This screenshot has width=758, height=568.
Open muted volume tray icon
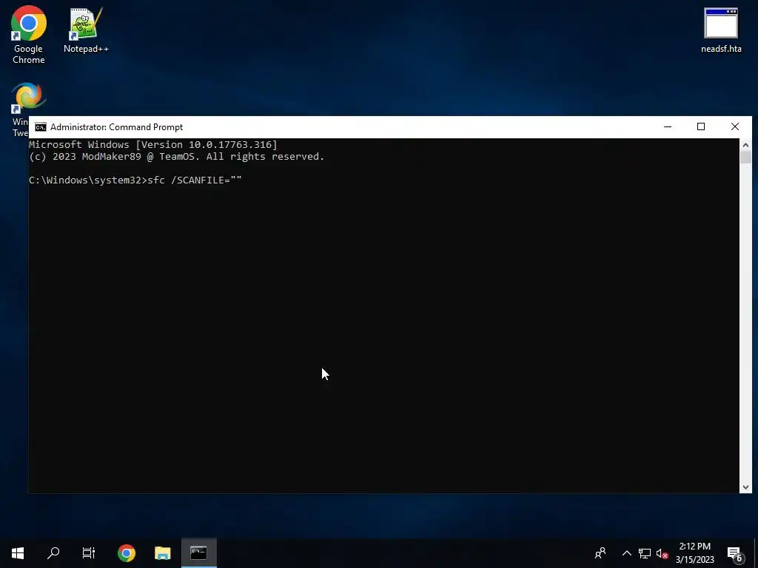pyautogui.click(x=662, y=553)
